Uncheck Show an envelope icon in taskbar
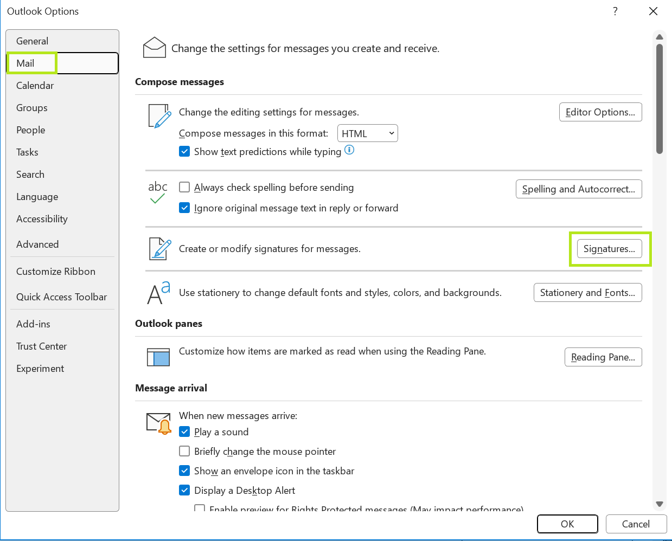Screen dimensions: 672x541 (184, 471)
